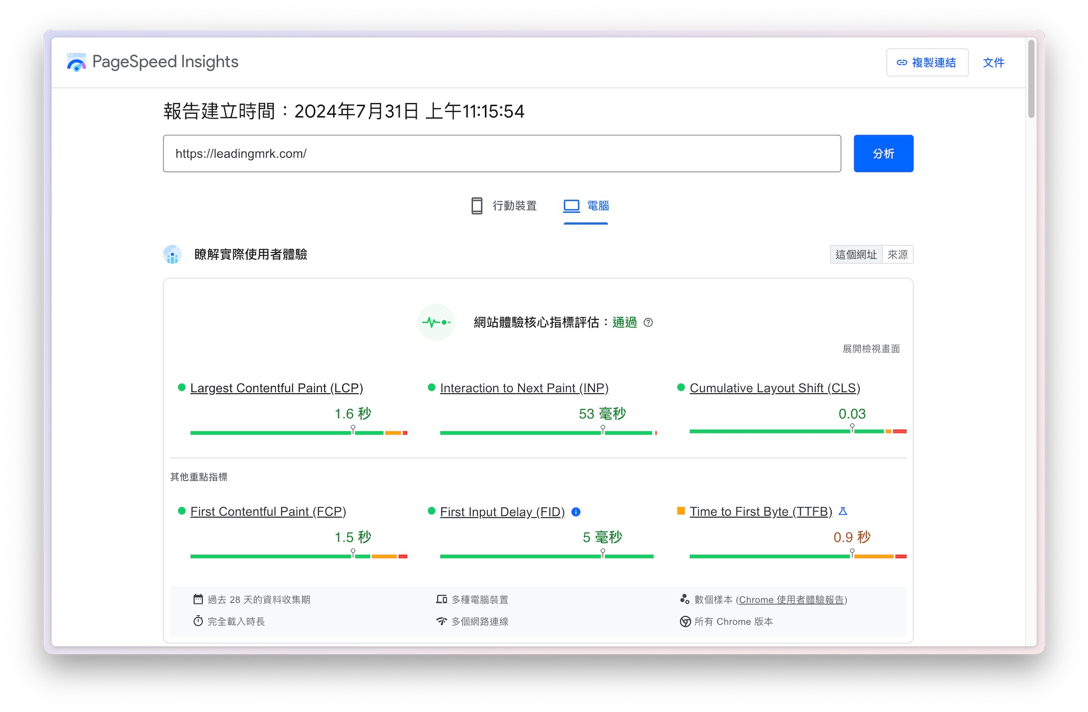Click the mobile phone icon for 行動裝置
Viewport: 1088px width, 712px height.
(477, 206)
